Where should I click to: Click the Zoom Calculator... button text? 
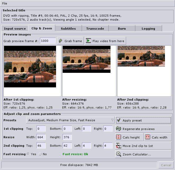click(x=137, y=154)
